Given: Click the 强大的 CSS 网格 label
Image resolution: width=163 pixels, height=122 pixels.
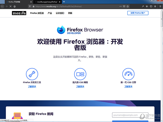Looking at the screenshot, I should 80,82.
